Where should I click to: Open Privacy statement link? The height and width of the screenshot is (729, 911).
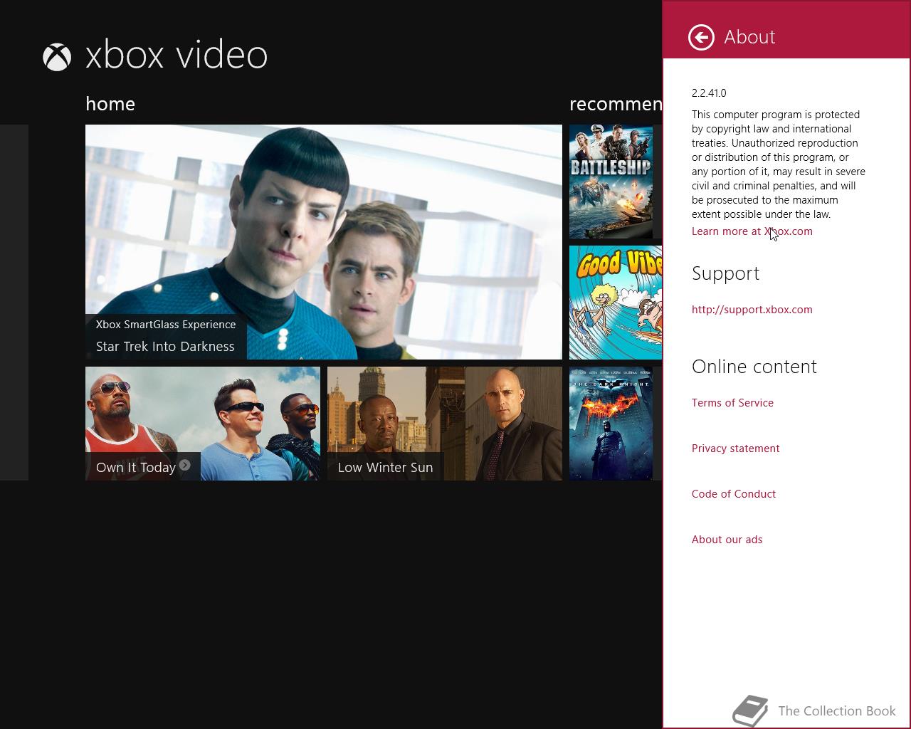(735, 449)
